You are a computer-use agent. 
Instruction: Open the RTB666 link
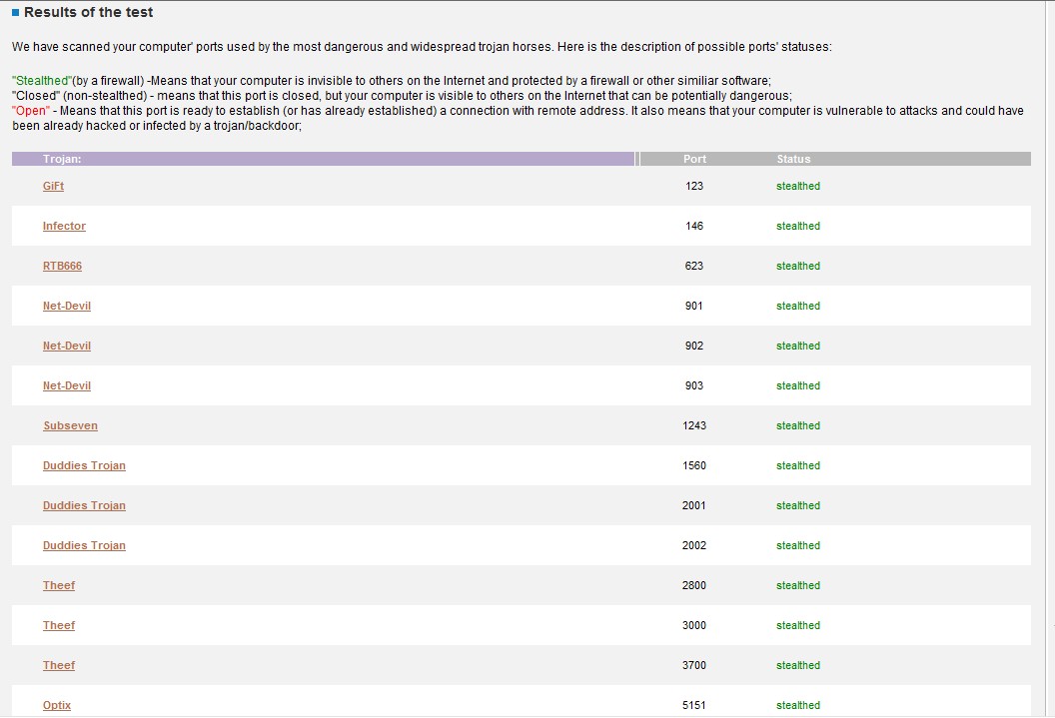click(62, 267)
